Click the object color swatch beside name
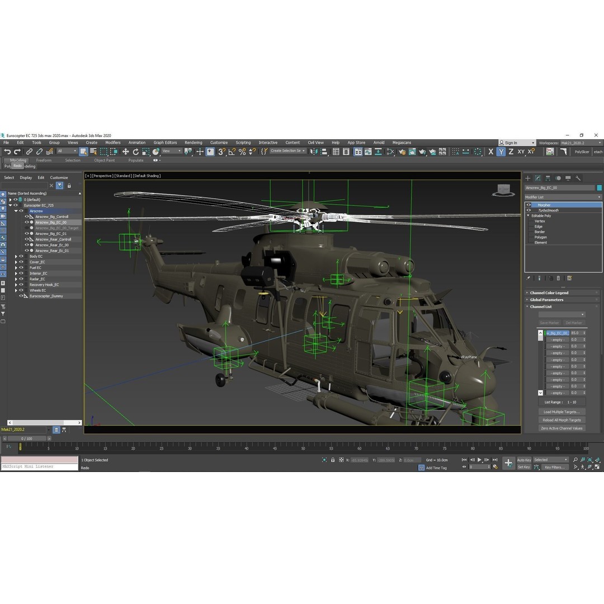The image size is (604, 604). pos(600,188)
